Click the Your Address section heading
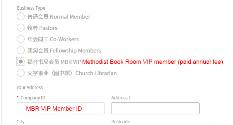Screen dimensions: 233x125 coord(30,87)
